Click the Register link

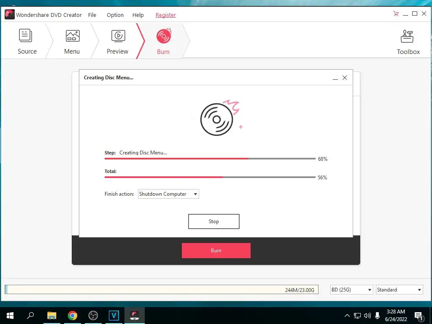tap(165, 15)
